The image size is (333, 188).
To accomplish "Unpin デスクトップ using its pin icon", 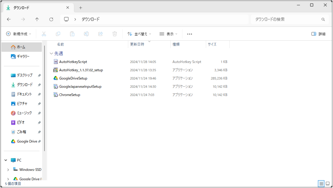I will tap(39, 75).
